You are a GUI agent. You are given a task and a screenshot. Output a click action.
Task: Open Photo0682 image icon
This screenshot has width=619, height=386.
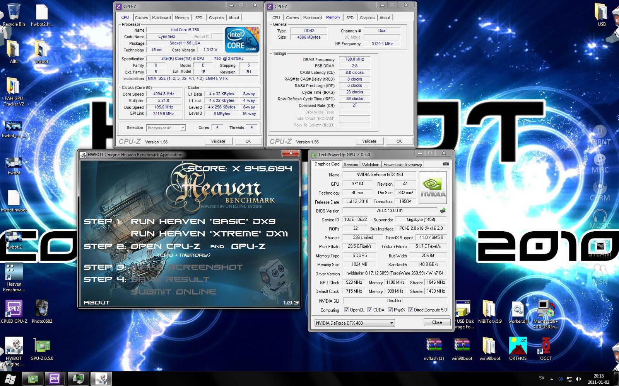pyautogui.click(x=42, y=312)
